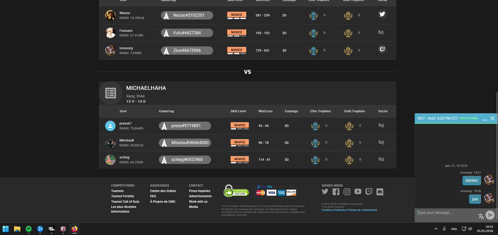Click gamertag schieg#6922960
The height and width of the screenshot is (235, 498).
(x=185, y=160)
